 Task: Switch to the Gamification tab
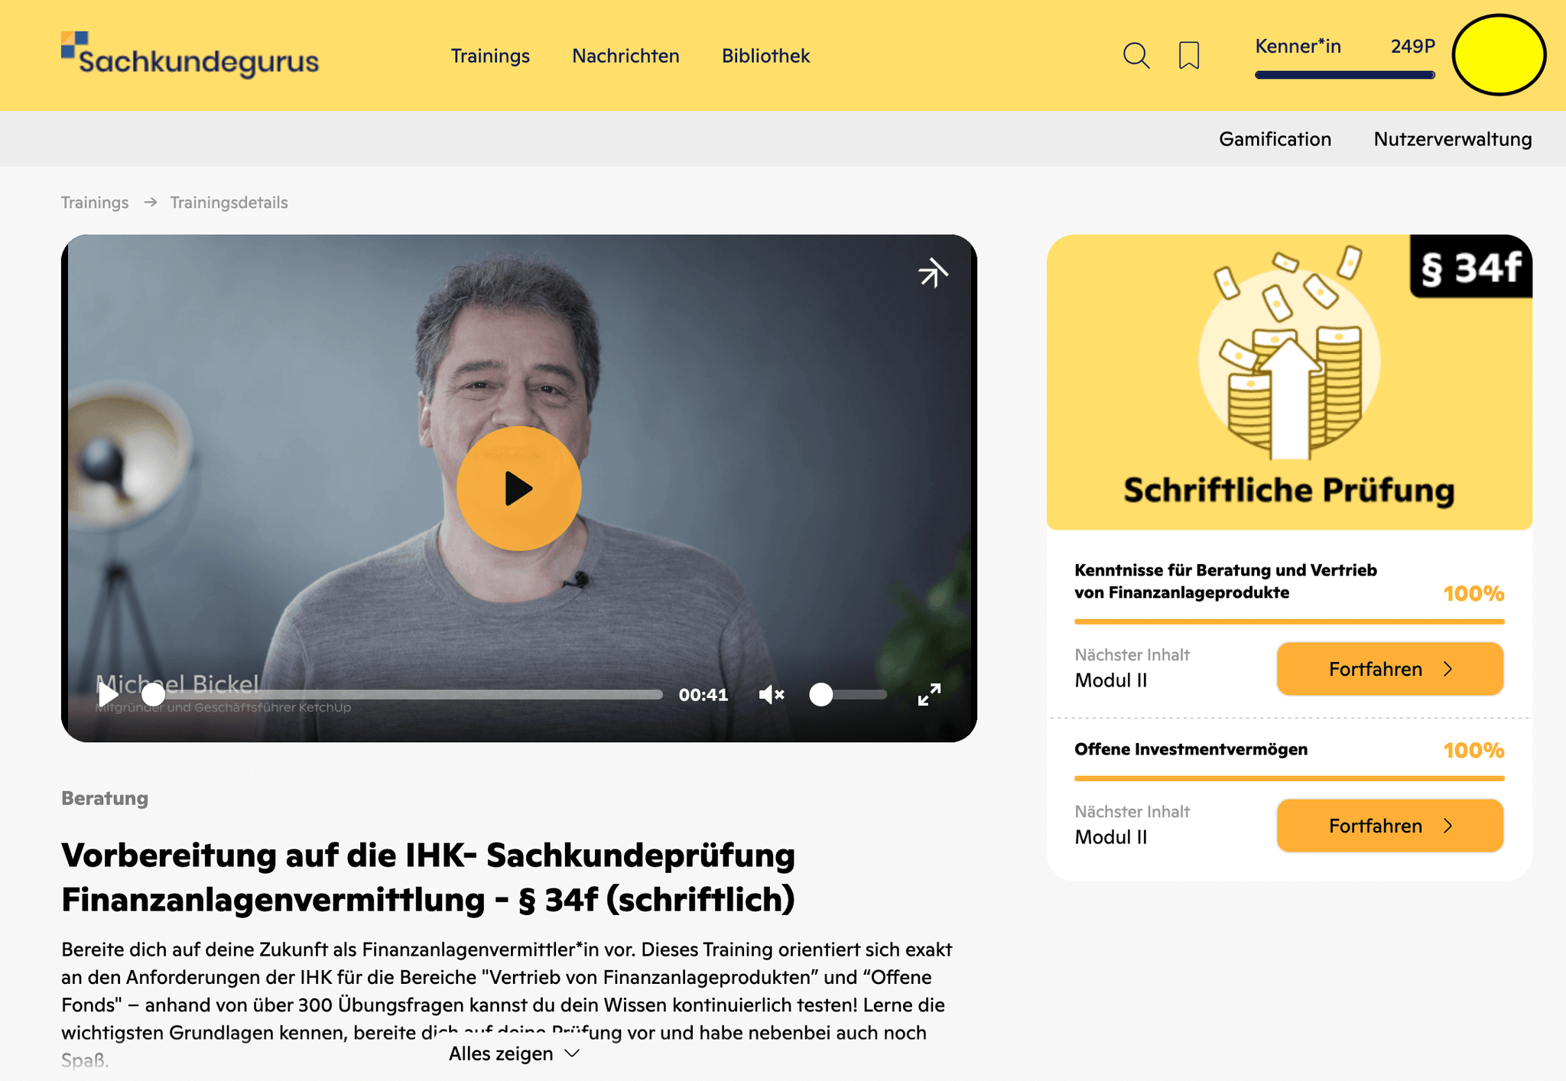click(x=1275, y=139)
